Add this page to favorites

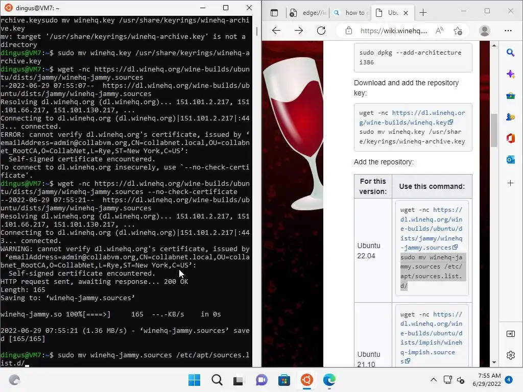pyautogui.click(x=458, y=31)
